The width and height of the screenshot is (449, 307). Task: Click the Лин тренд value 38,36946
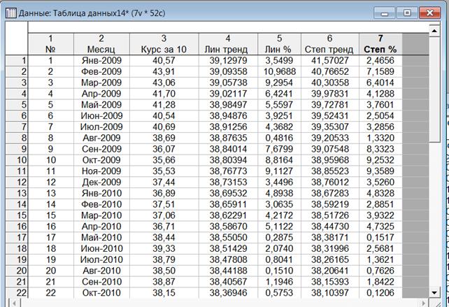pos(228,293)
